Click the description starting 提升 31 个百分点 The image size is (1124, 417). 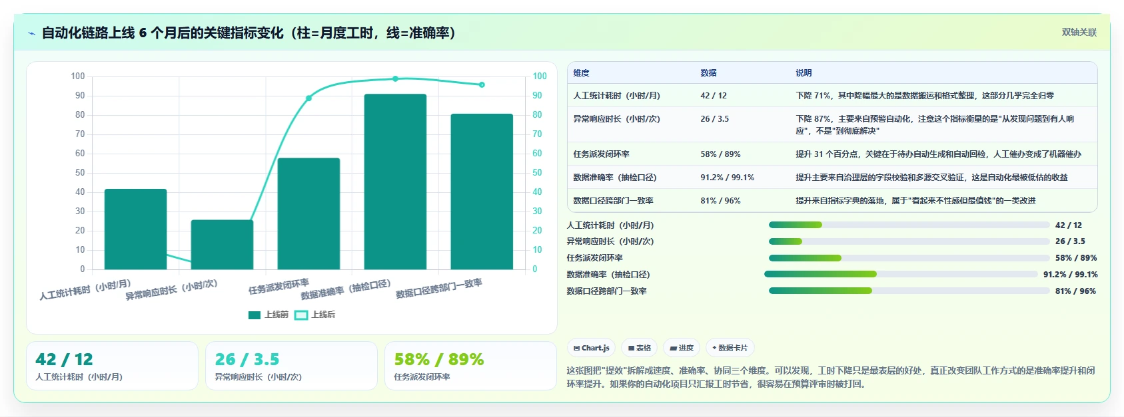click(x=938, y=154)
